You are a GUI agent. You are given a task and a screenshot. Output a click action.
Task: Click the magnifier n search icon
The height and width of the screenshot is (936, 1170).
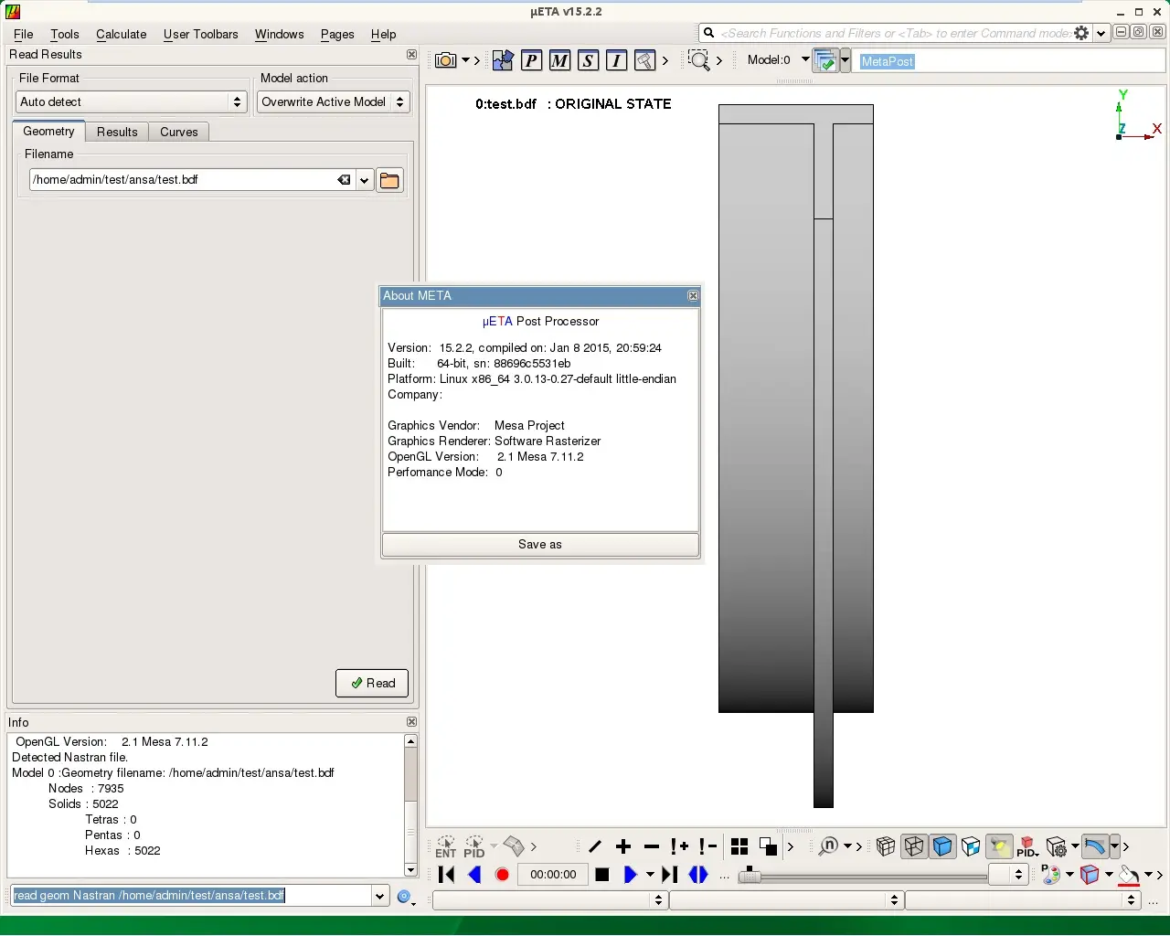(x=828, y=846)
